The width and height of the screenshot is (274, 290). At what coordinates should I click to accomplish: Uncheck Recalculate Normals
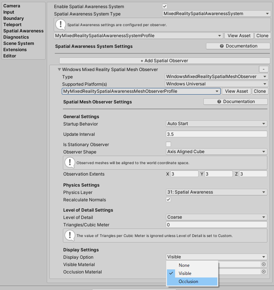coord(168,199)
